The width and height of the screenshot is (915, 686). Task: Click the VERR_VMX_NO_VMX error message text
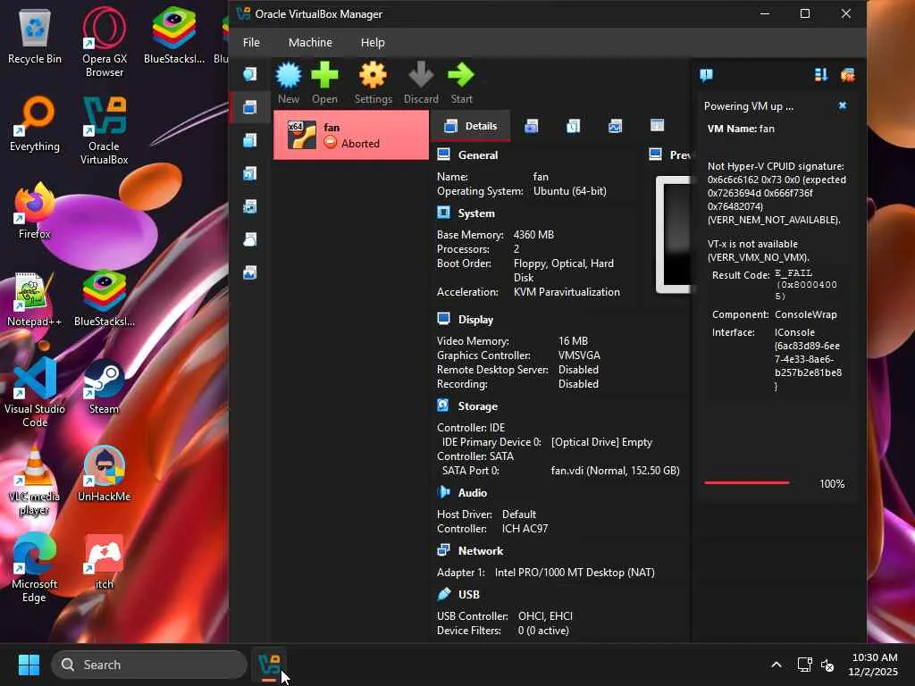coord(759,251)
